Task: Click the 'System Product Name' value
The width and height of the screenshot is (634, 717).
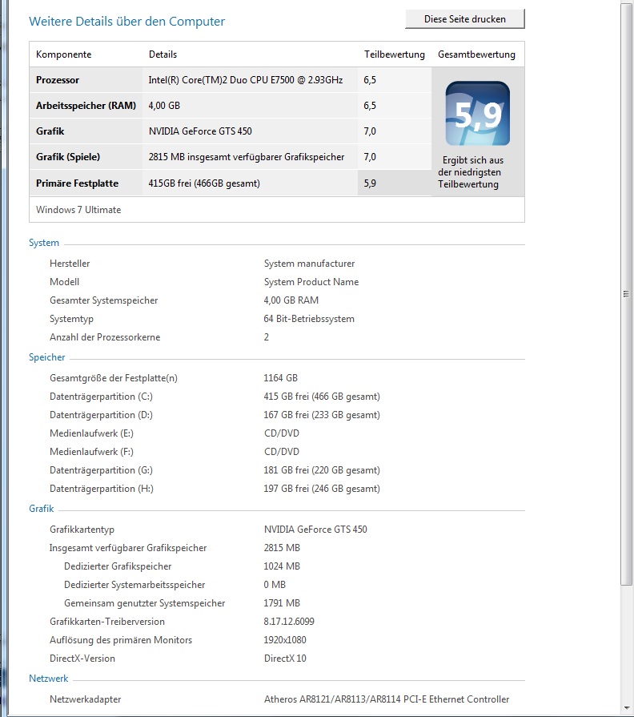Action: pos(311,282)
